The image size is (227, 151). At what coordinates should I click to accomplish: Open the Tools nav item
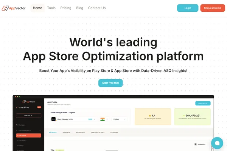(x=51, y=8)
